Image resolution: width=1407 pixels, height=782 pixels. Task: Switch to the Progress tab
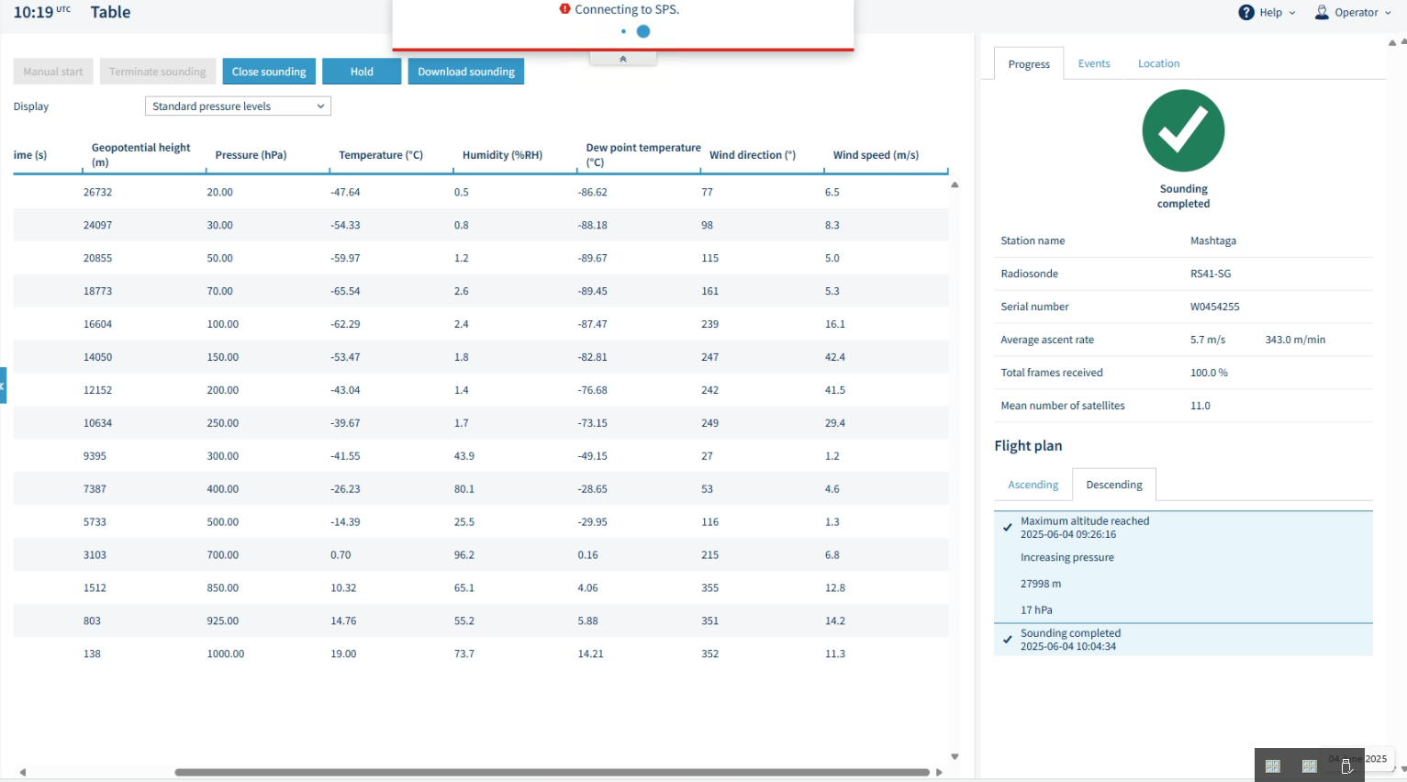1029,64
